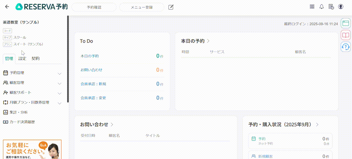Expand the 顧客サポート chevron

click(x=59, y=93)
